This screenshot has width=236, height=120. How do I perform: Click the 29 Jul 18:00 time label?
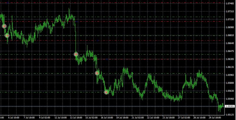point(214,118)
